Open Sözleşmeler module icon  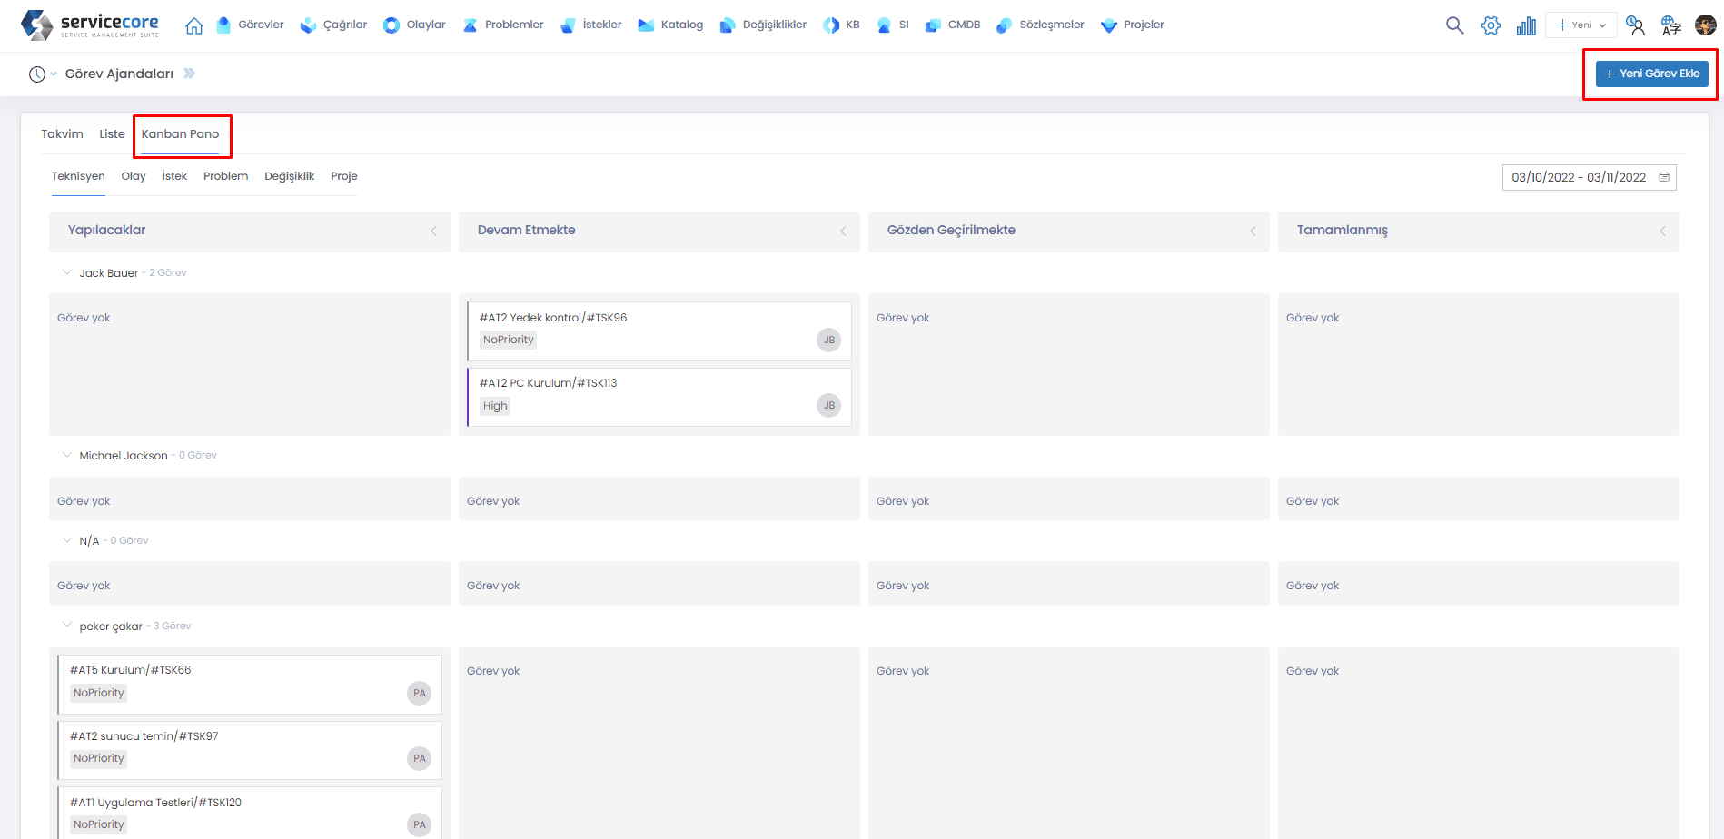1004,25
